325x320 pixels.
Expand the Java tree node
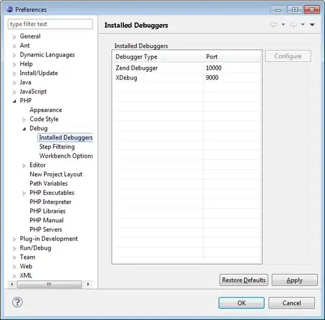(14, 83)
